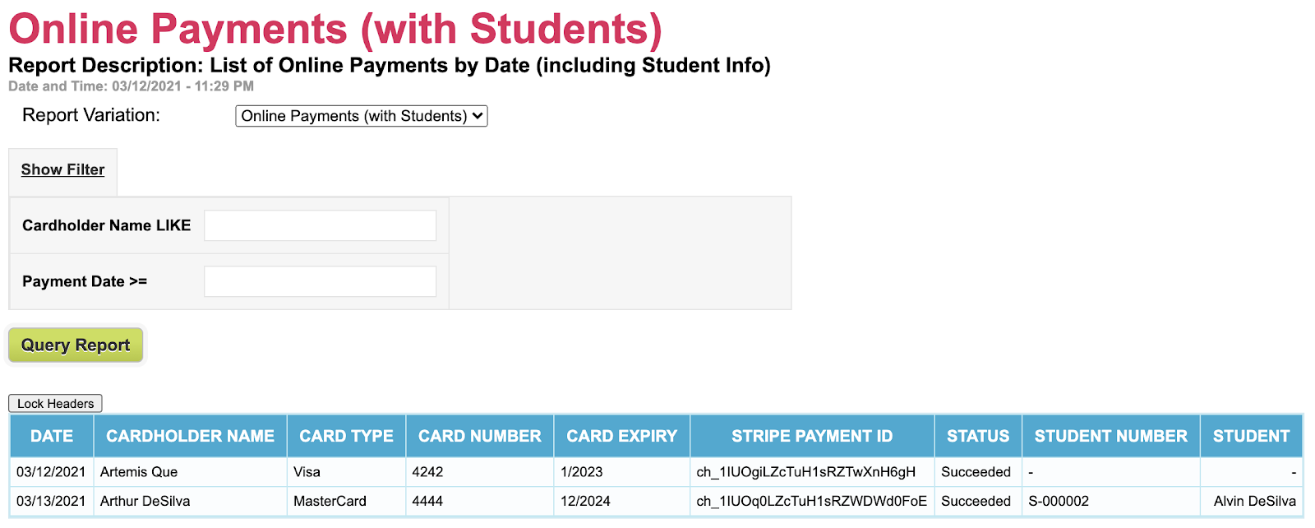Click card expiry 12/2024
1315x528 pixels.
coord(585,501)
